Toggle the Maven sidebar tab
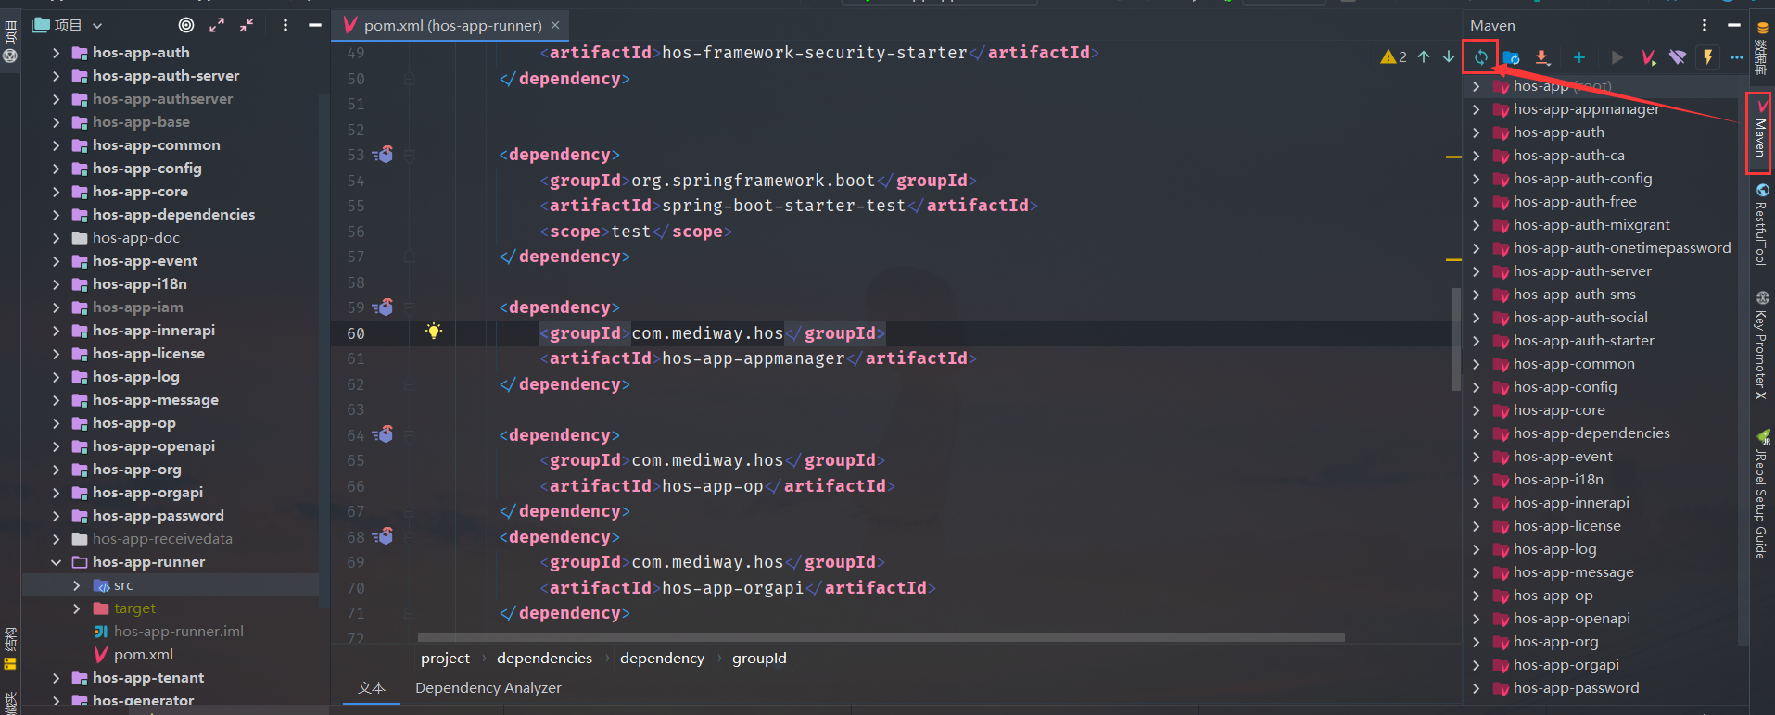 point(1759,133)
